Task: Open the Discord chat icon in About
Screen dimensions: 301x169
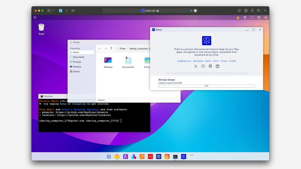Action: pyautogui.click(x=210, y=66)
